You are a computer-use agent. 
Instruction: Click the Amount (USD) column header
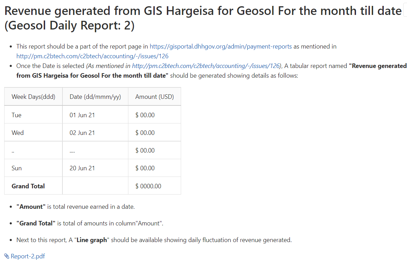154,97
